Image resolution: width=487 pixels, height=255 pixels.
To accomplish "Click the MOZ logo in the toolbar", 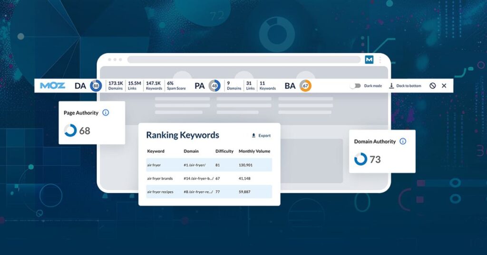I will pyautogui.click(x=52, y=86).
